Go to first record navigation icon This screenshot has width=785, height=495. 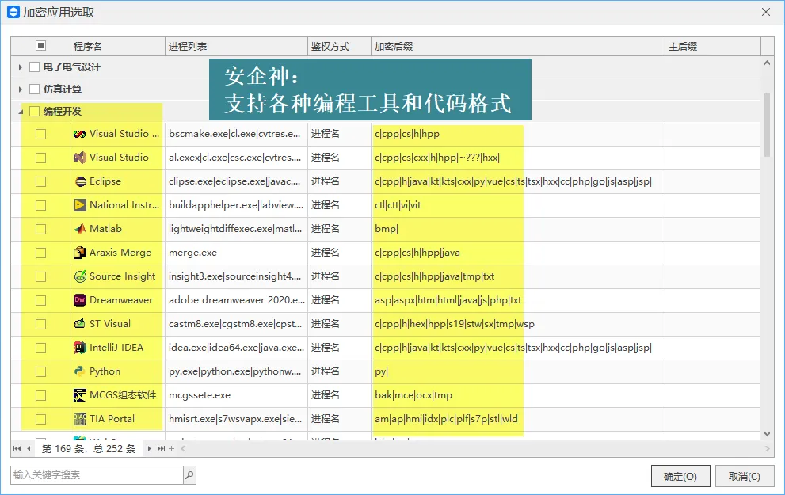(x=17, y=449)
